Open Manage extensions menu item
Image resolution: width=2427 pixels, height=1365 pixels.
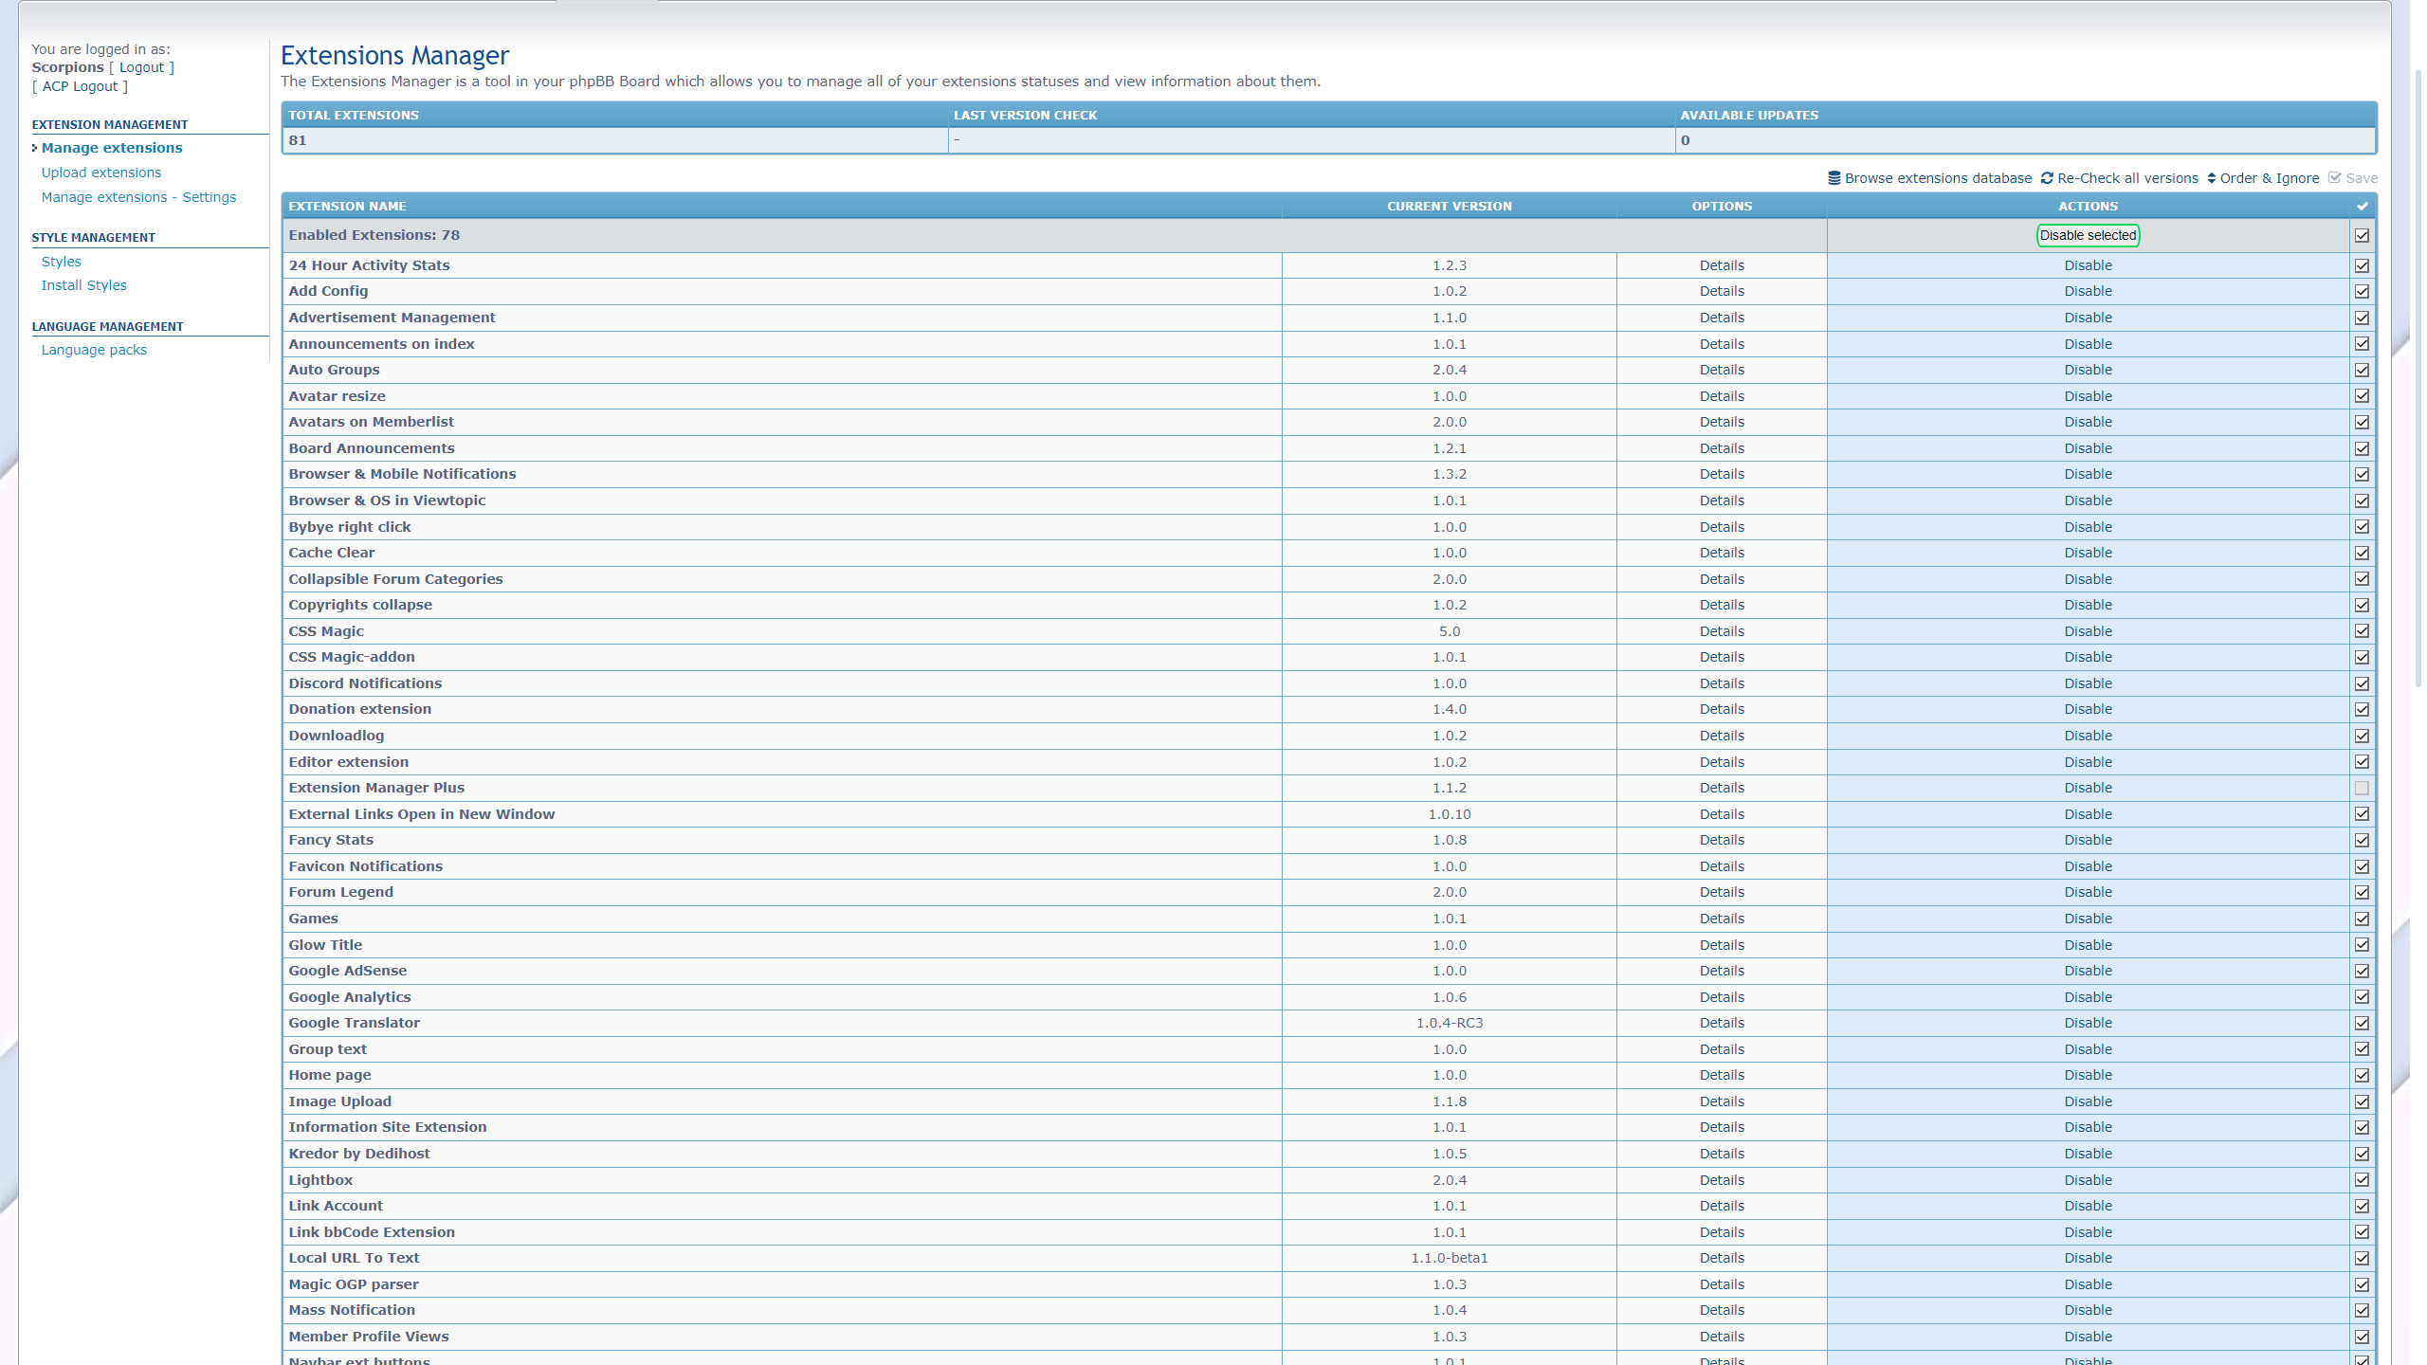point(110,147)
